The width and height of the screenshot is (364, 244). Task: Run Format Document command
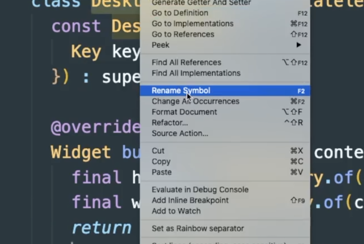point(225,112)
